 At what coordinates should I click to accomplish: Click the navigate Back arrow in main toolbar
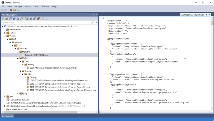(2, 10)
